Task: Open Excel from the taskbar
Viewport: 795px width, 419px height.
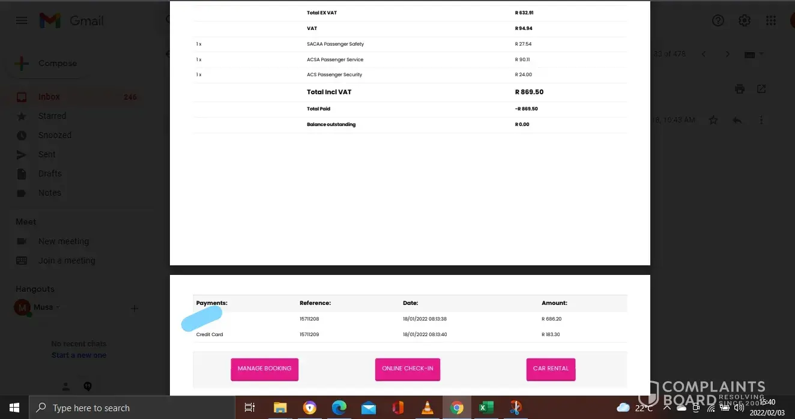Action: pos(485,408)
